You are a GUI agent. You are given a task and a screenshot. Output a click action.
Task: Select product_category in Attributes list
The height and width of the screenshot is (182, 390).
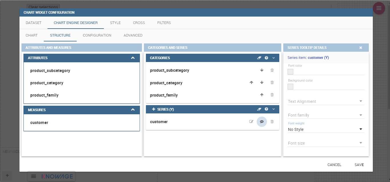(x=47, y=83)
